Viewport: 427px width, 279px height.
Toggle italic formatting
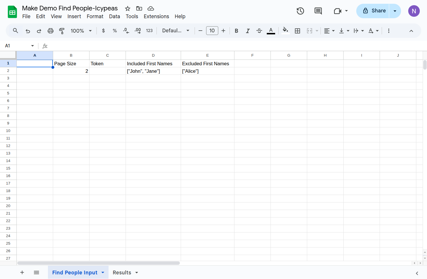coord(248,31)
